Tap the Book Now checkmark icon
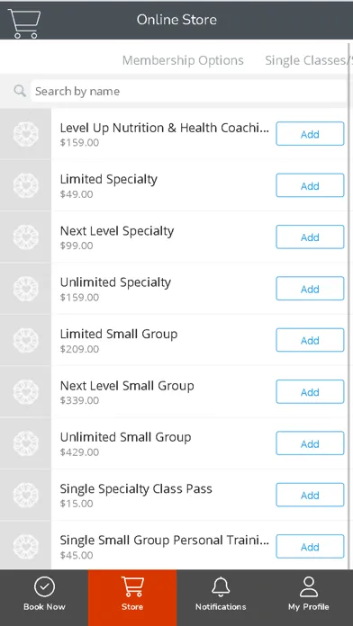 (44, 586)
